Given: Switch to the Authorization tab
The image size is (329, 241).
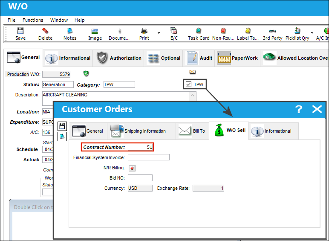Looking at the screenshot, I should [118, 58].
